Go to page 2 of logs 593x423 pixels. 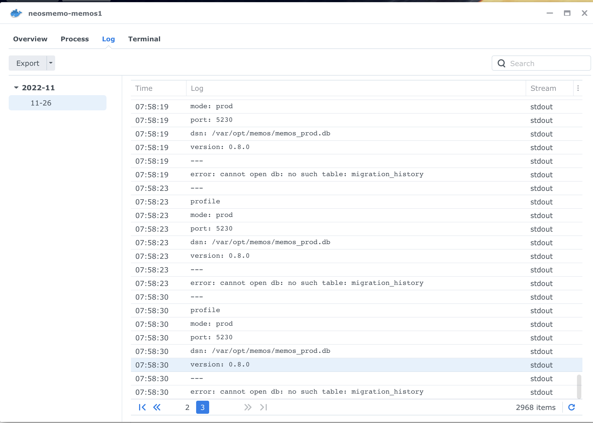pos(187,407)
